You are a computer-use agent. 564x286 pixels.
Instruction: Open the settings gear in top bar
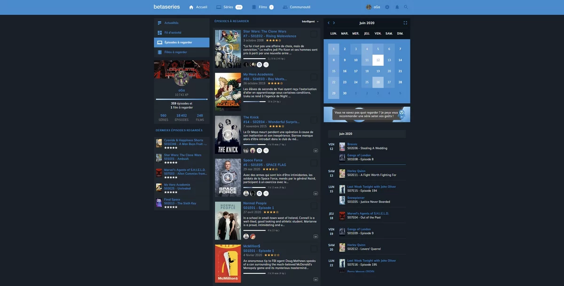tap(387, 7)
